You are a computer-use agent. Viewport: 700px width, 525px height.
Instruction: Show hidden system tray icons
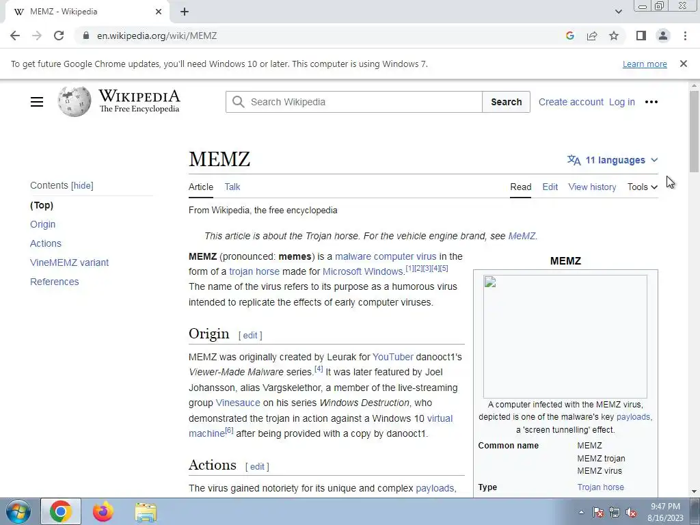[581, 512]
